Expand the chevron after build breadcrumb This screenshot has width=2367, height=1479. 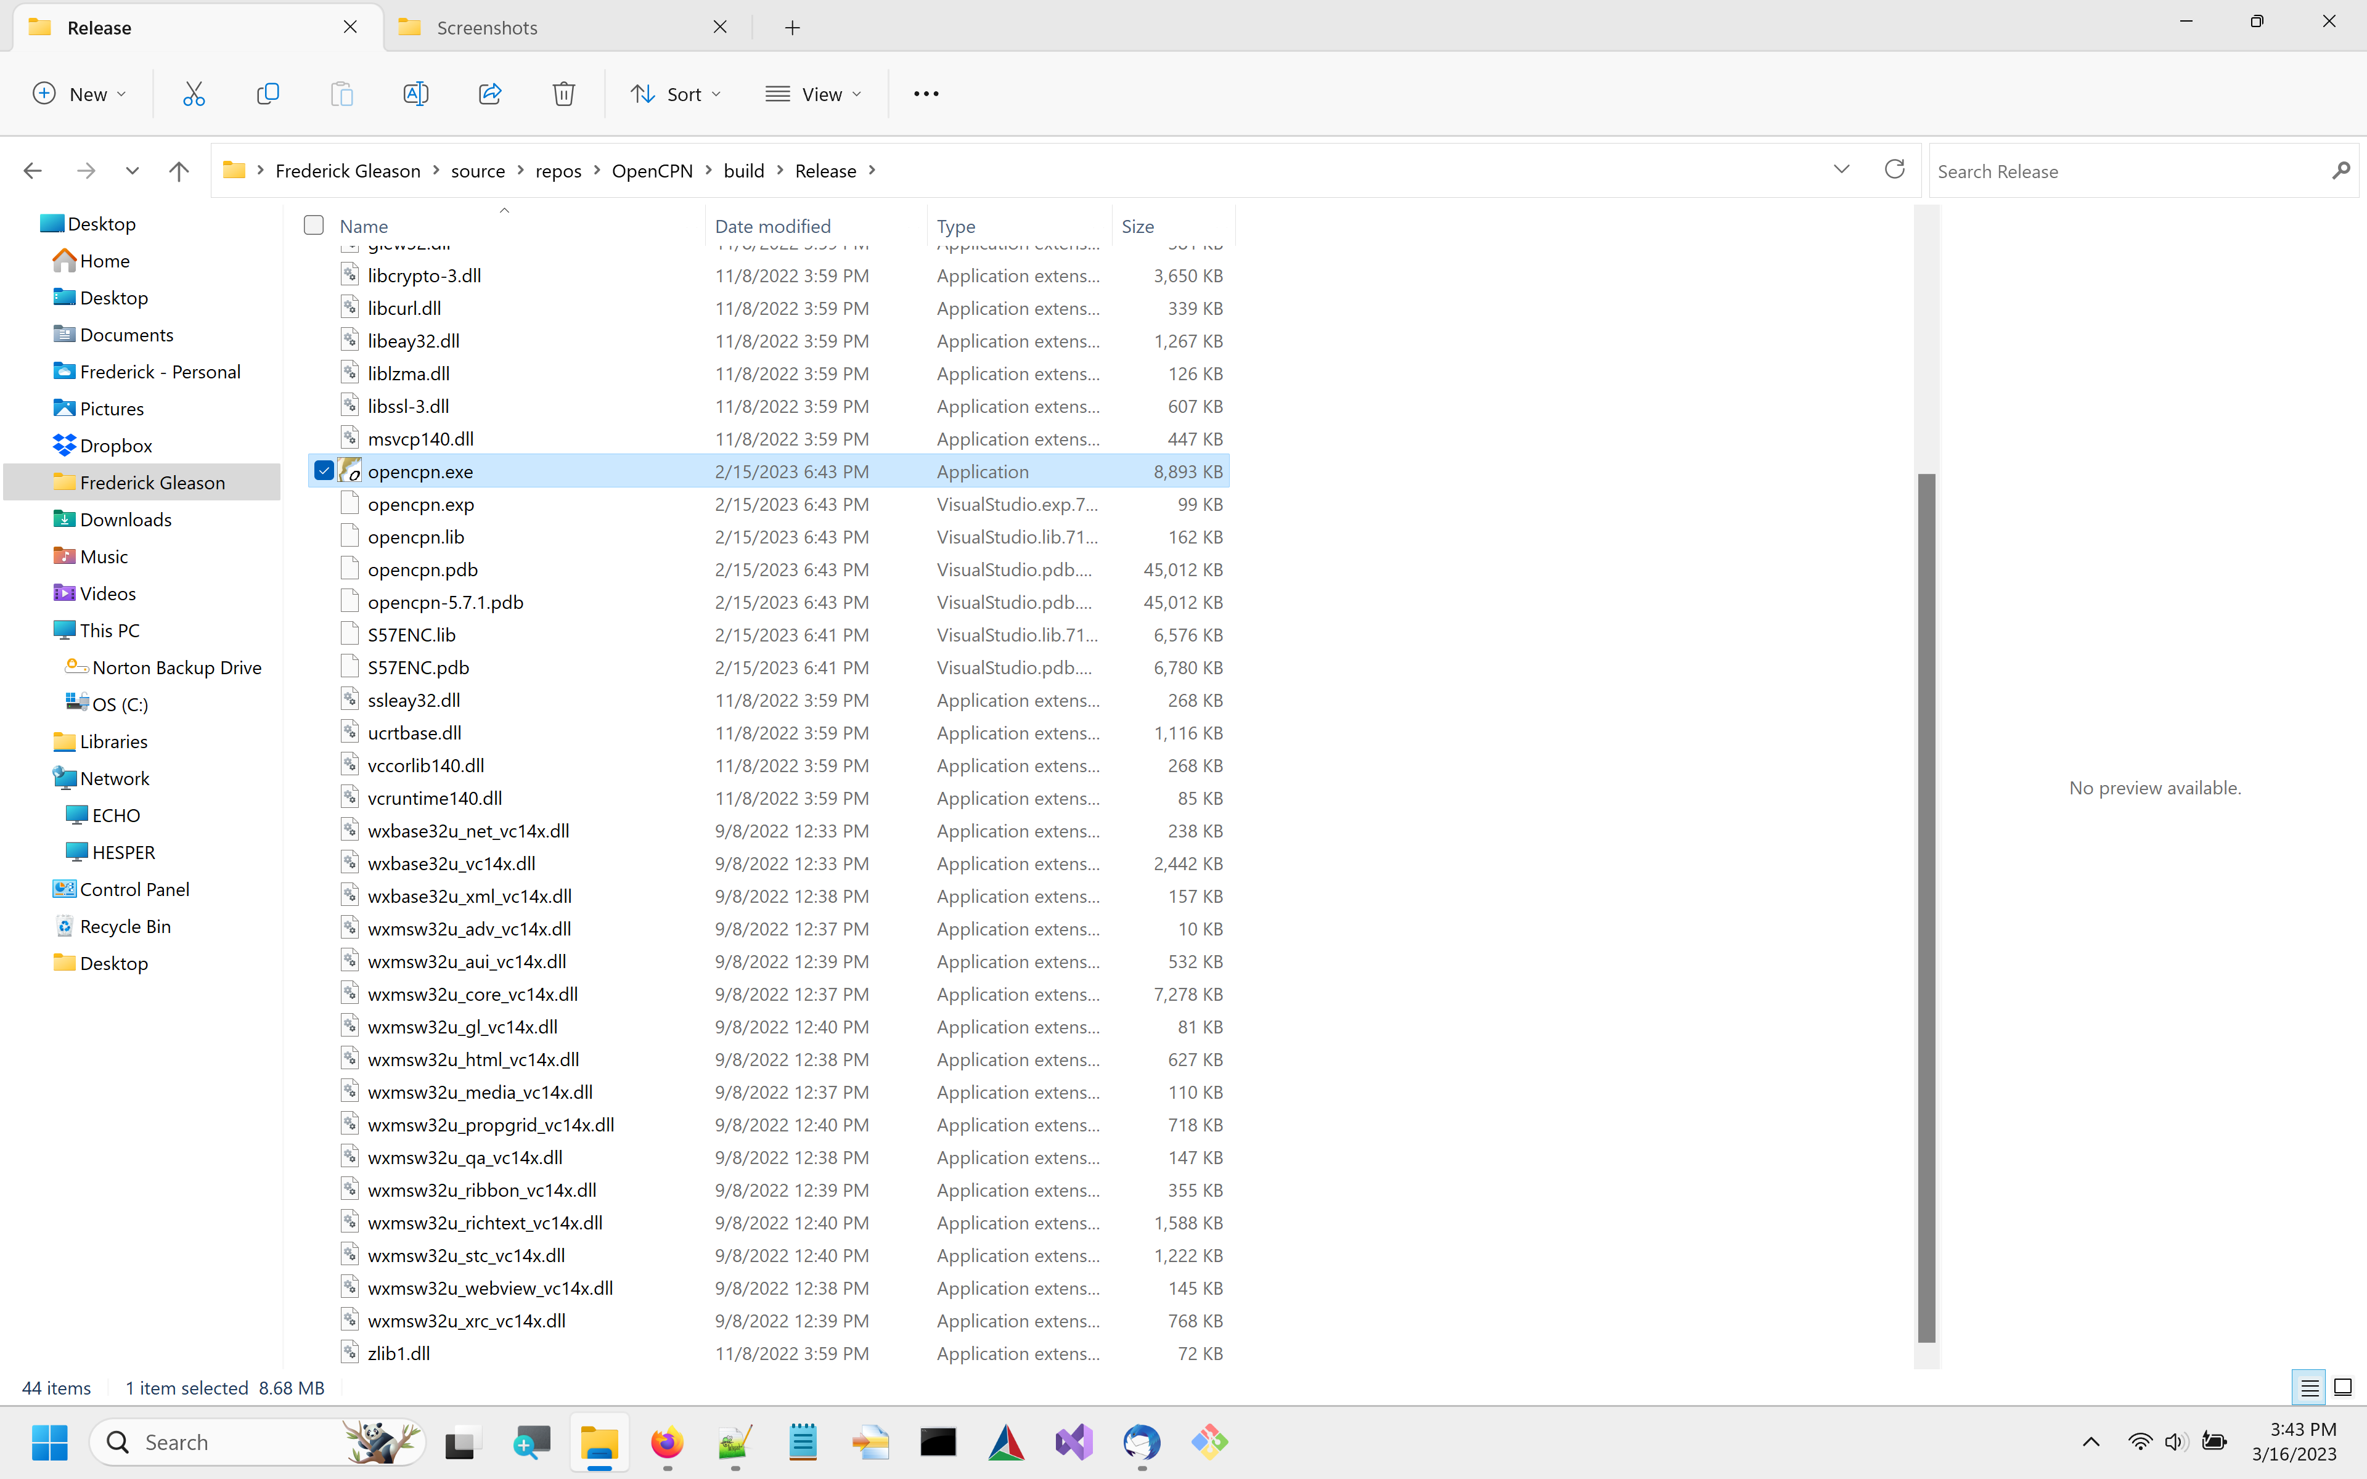click(x=780, y=170)
